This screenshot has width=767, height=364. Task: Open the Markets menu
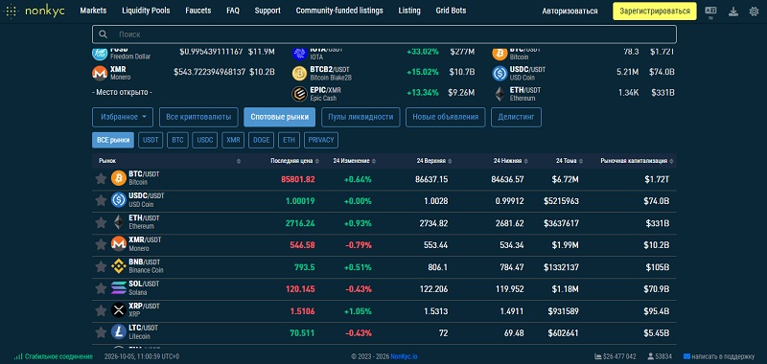tap(93, 11)
